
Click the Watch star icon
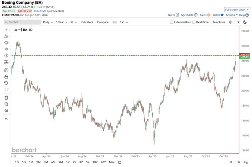(x=222, y=15)
